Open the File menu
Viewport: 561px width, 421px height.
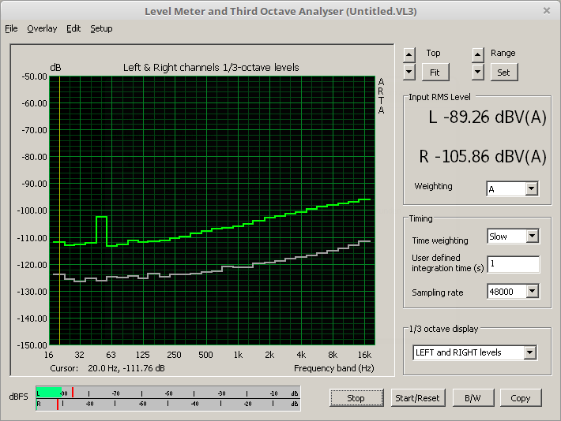coord(11,28)
